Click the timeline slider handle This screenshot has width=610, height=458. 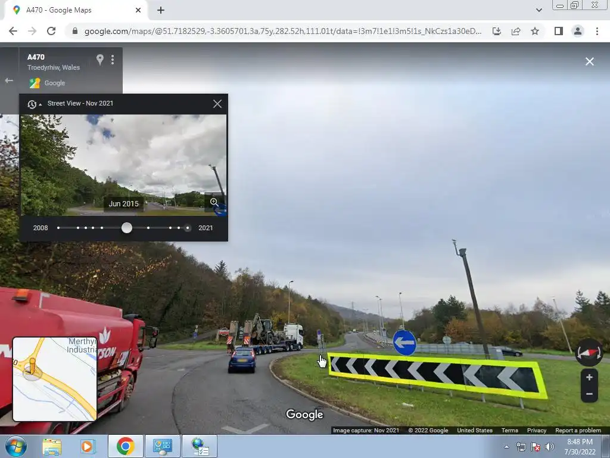[x=126, y=228]
